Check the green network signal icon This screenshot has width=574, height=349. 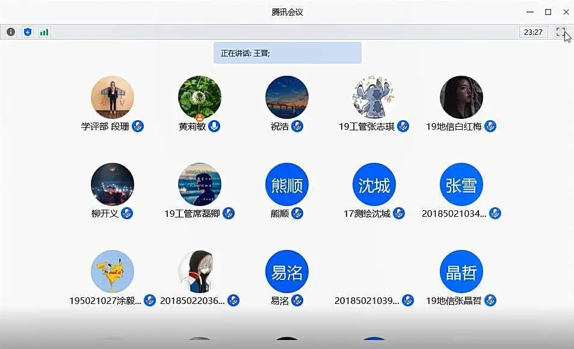[44, 32]
